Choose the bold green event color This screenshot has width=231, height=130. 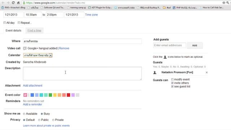pos(51,95)
